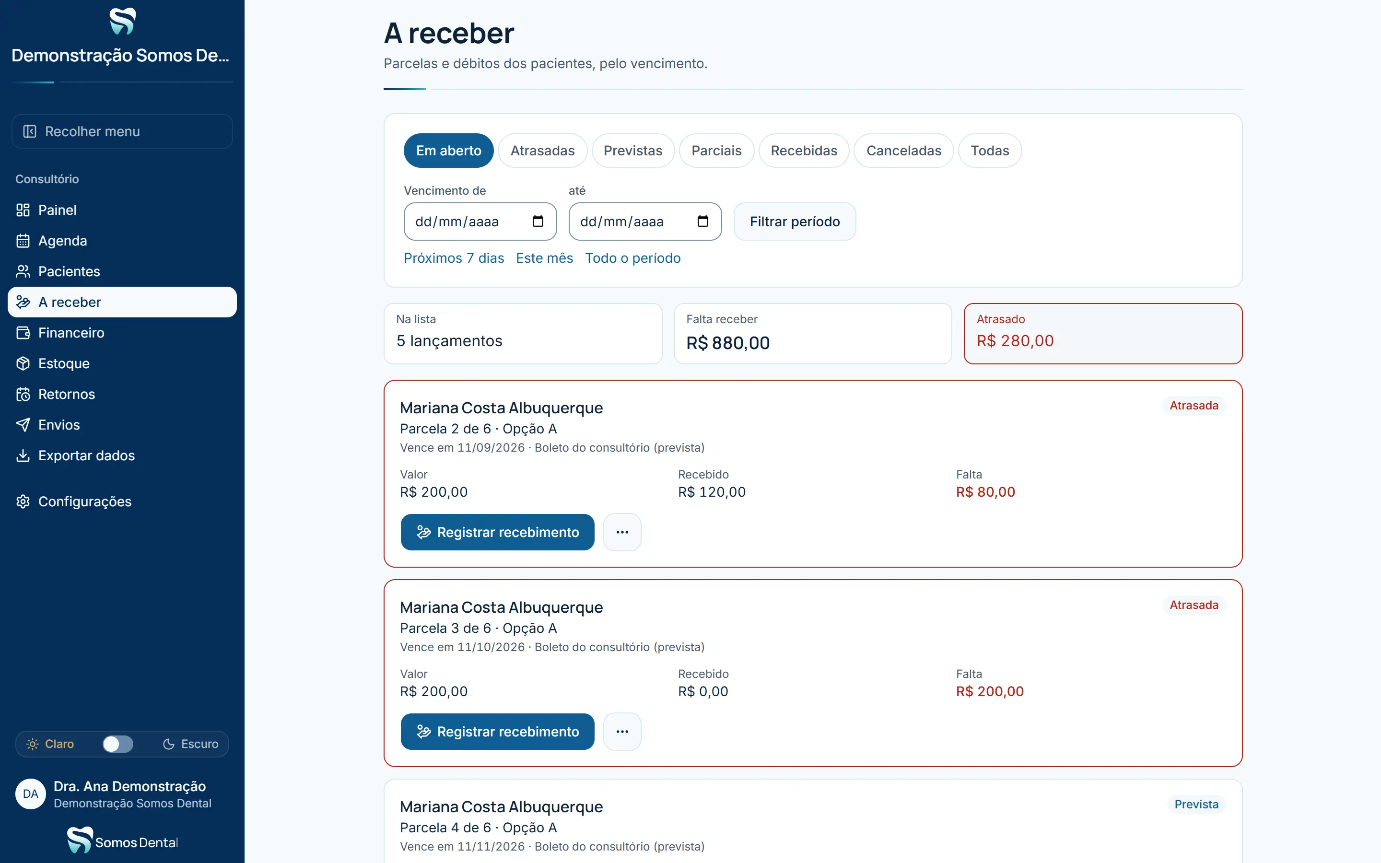Open the Financeiro menu item
This screenshot has height=863, width=1381.
coord(122,333)
